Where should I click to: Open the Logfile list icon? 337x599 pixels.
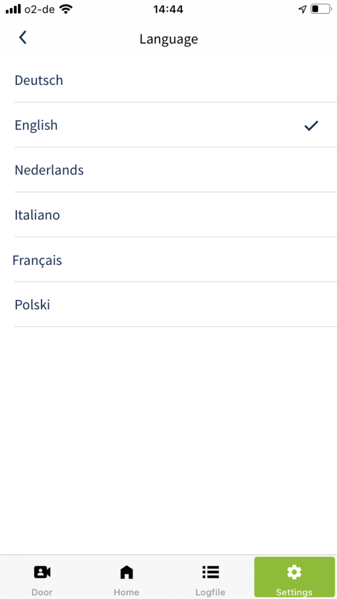pos(210,572)
